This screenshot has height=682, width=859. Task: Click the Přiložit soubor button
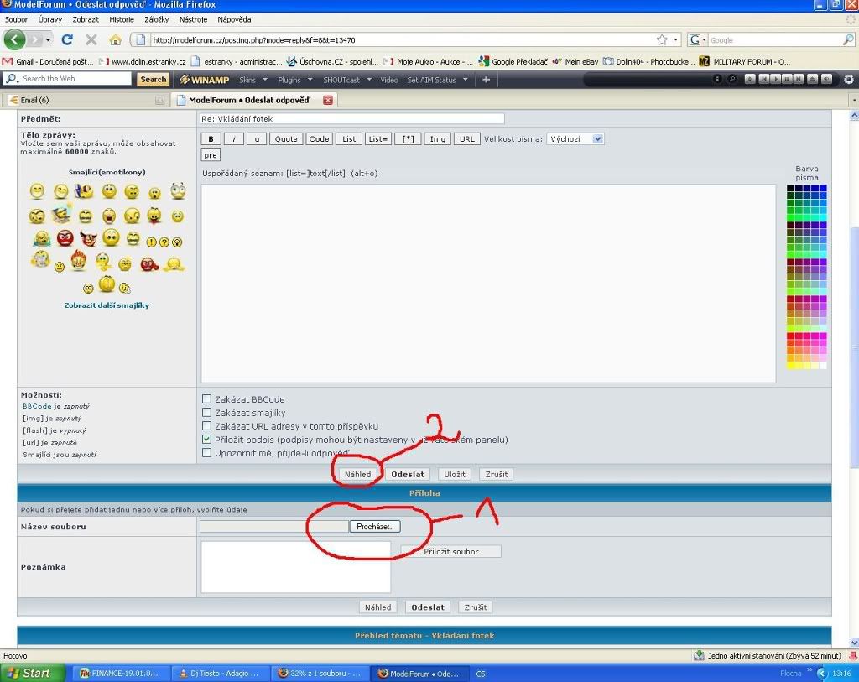point(450,552)
